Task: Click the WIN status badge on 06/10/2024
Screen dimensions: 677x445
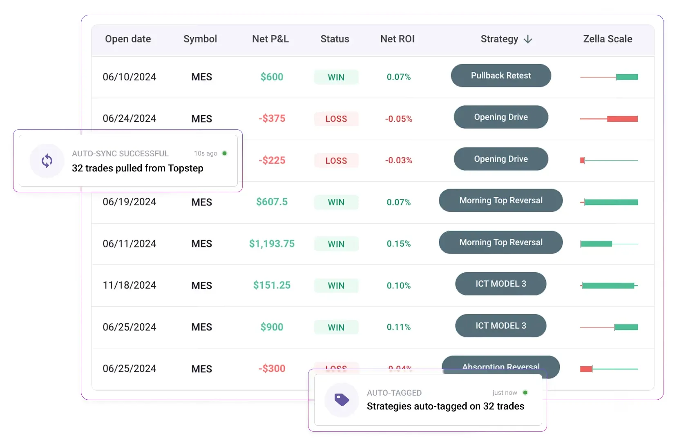Action: click(x=336, y=77)
